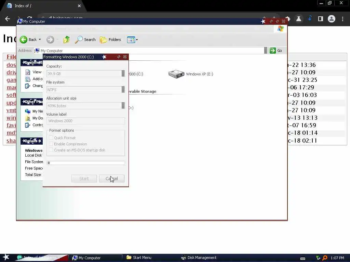Click the Volume label input field
This screenshot has height=262, width=350.
point(86,121)
